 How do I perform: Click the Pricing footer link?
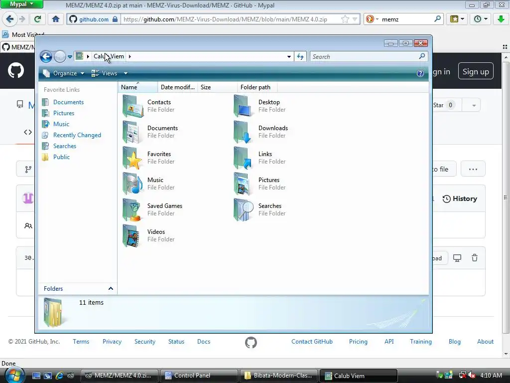click(358, 341)
